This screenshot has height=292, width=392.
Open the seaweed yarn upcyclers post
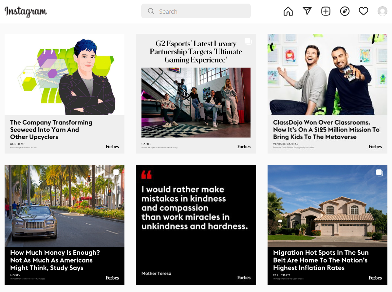coord(65,94)
